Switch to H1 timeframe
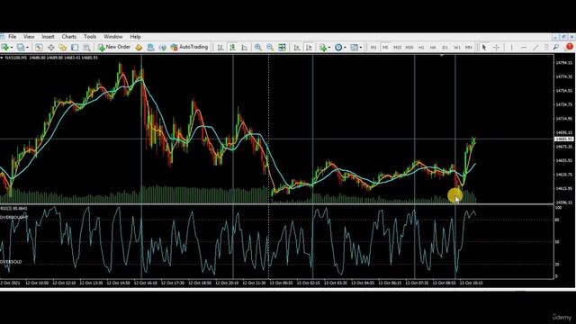Screen dimensions: 576x324 [x=421, y=48]
